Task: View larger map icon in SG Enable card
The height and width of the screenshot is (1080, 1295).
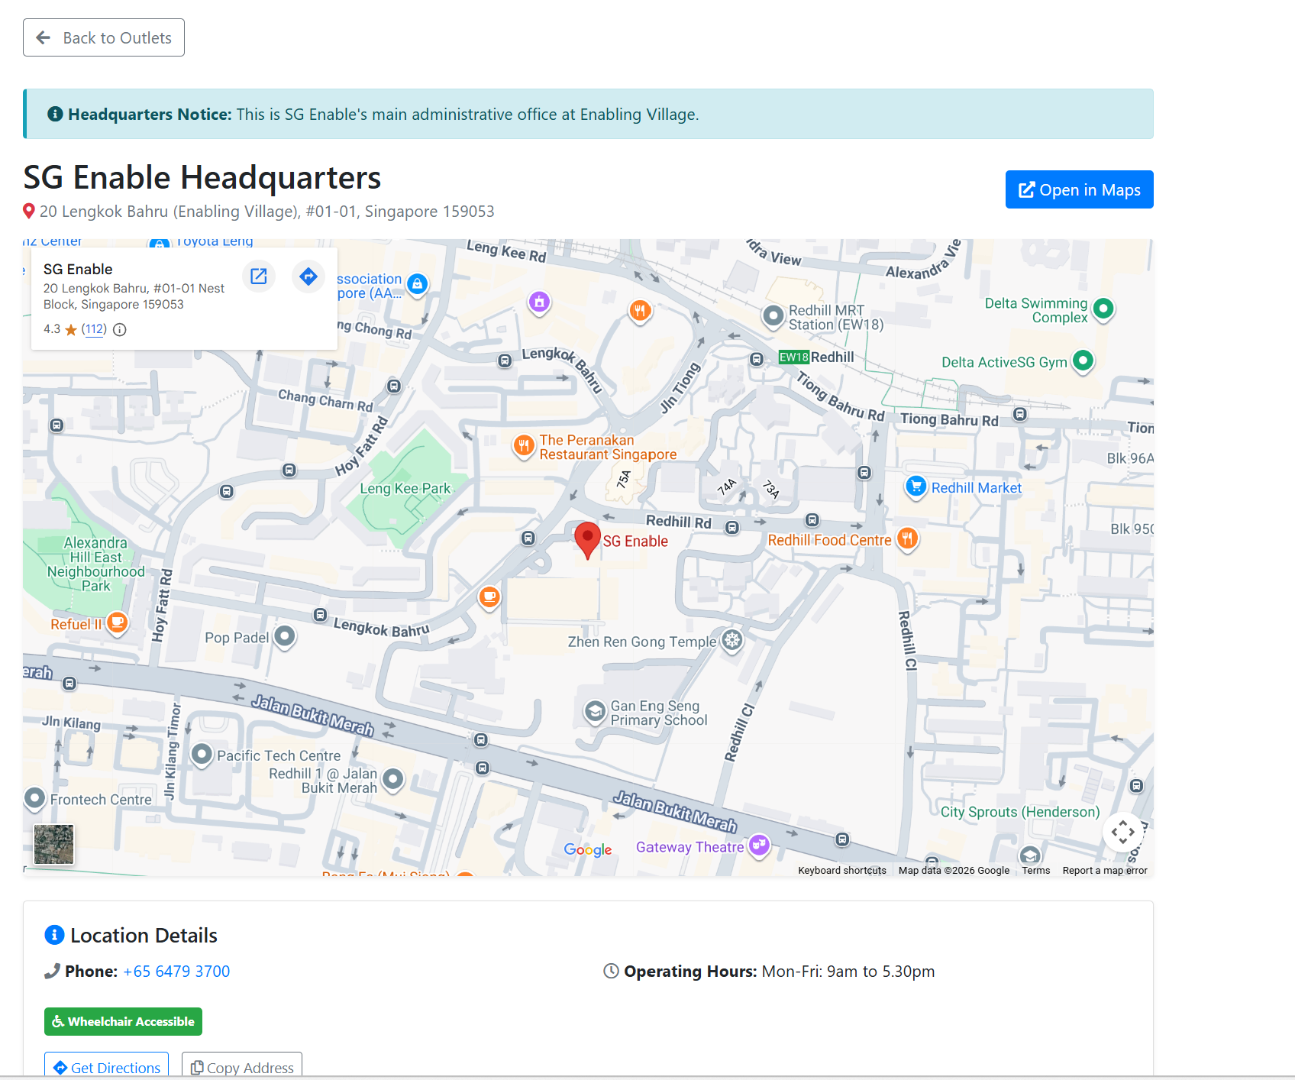Action: tap(259, 276)
